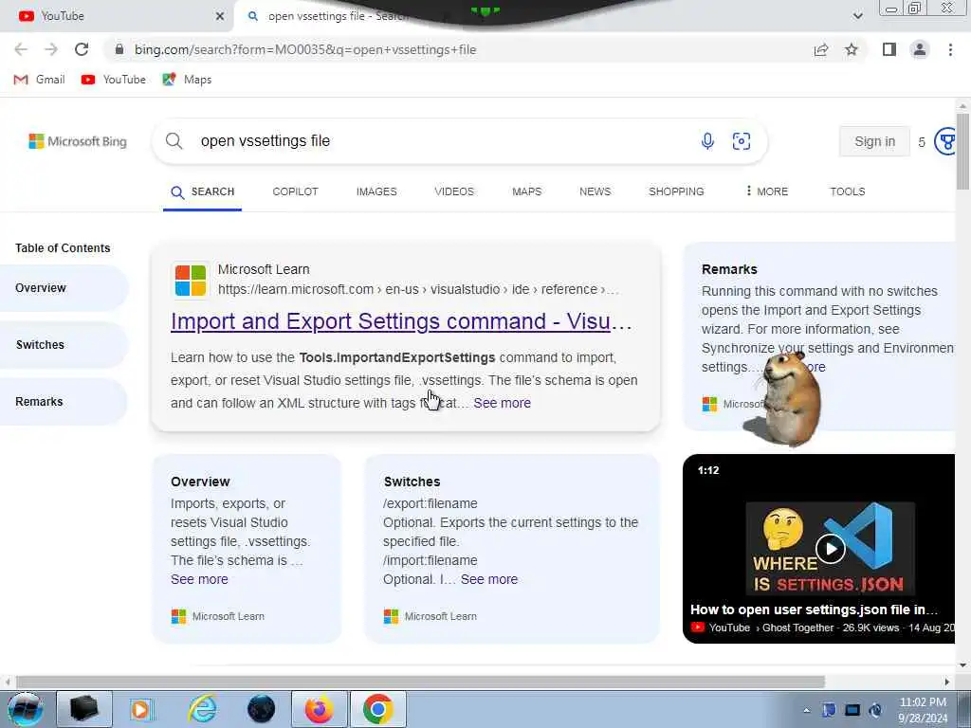Reload the page with refresh icon

(82, 49)
